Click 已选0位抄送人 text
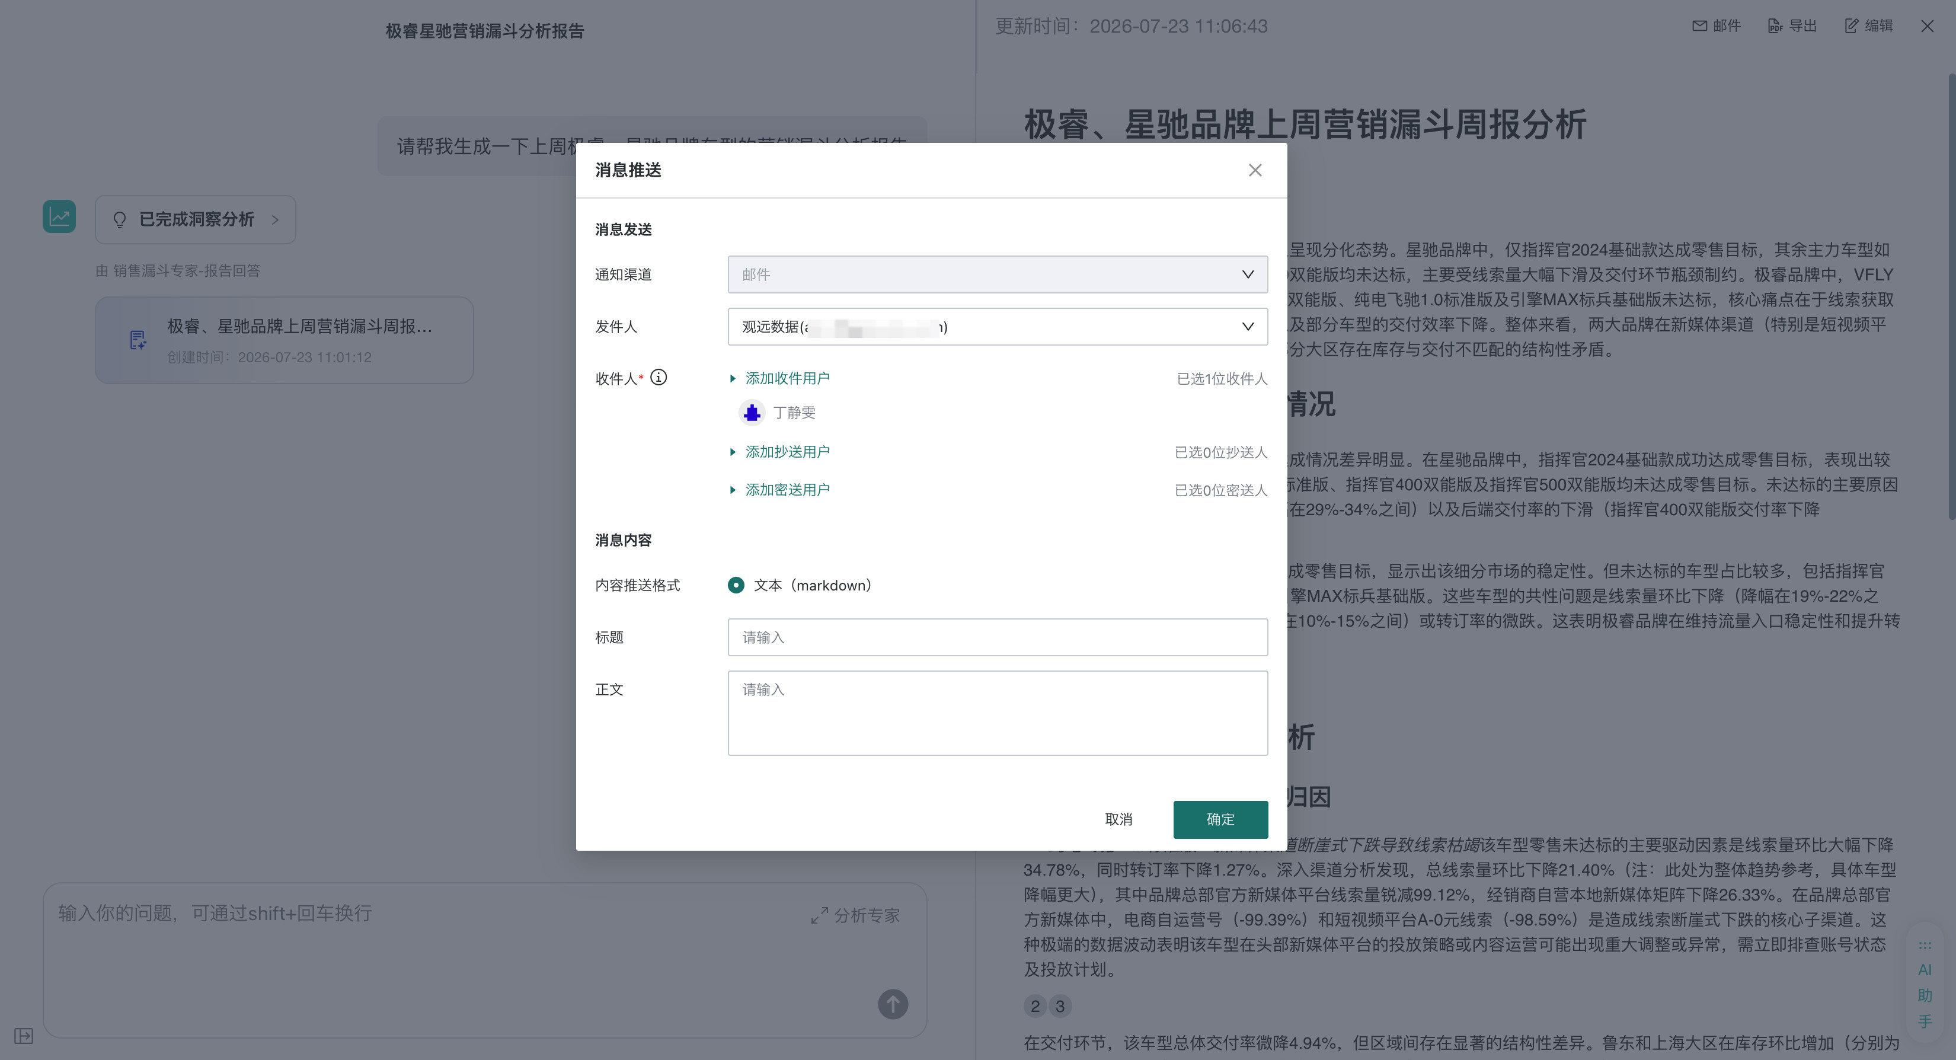 (x=1221, y=452)
